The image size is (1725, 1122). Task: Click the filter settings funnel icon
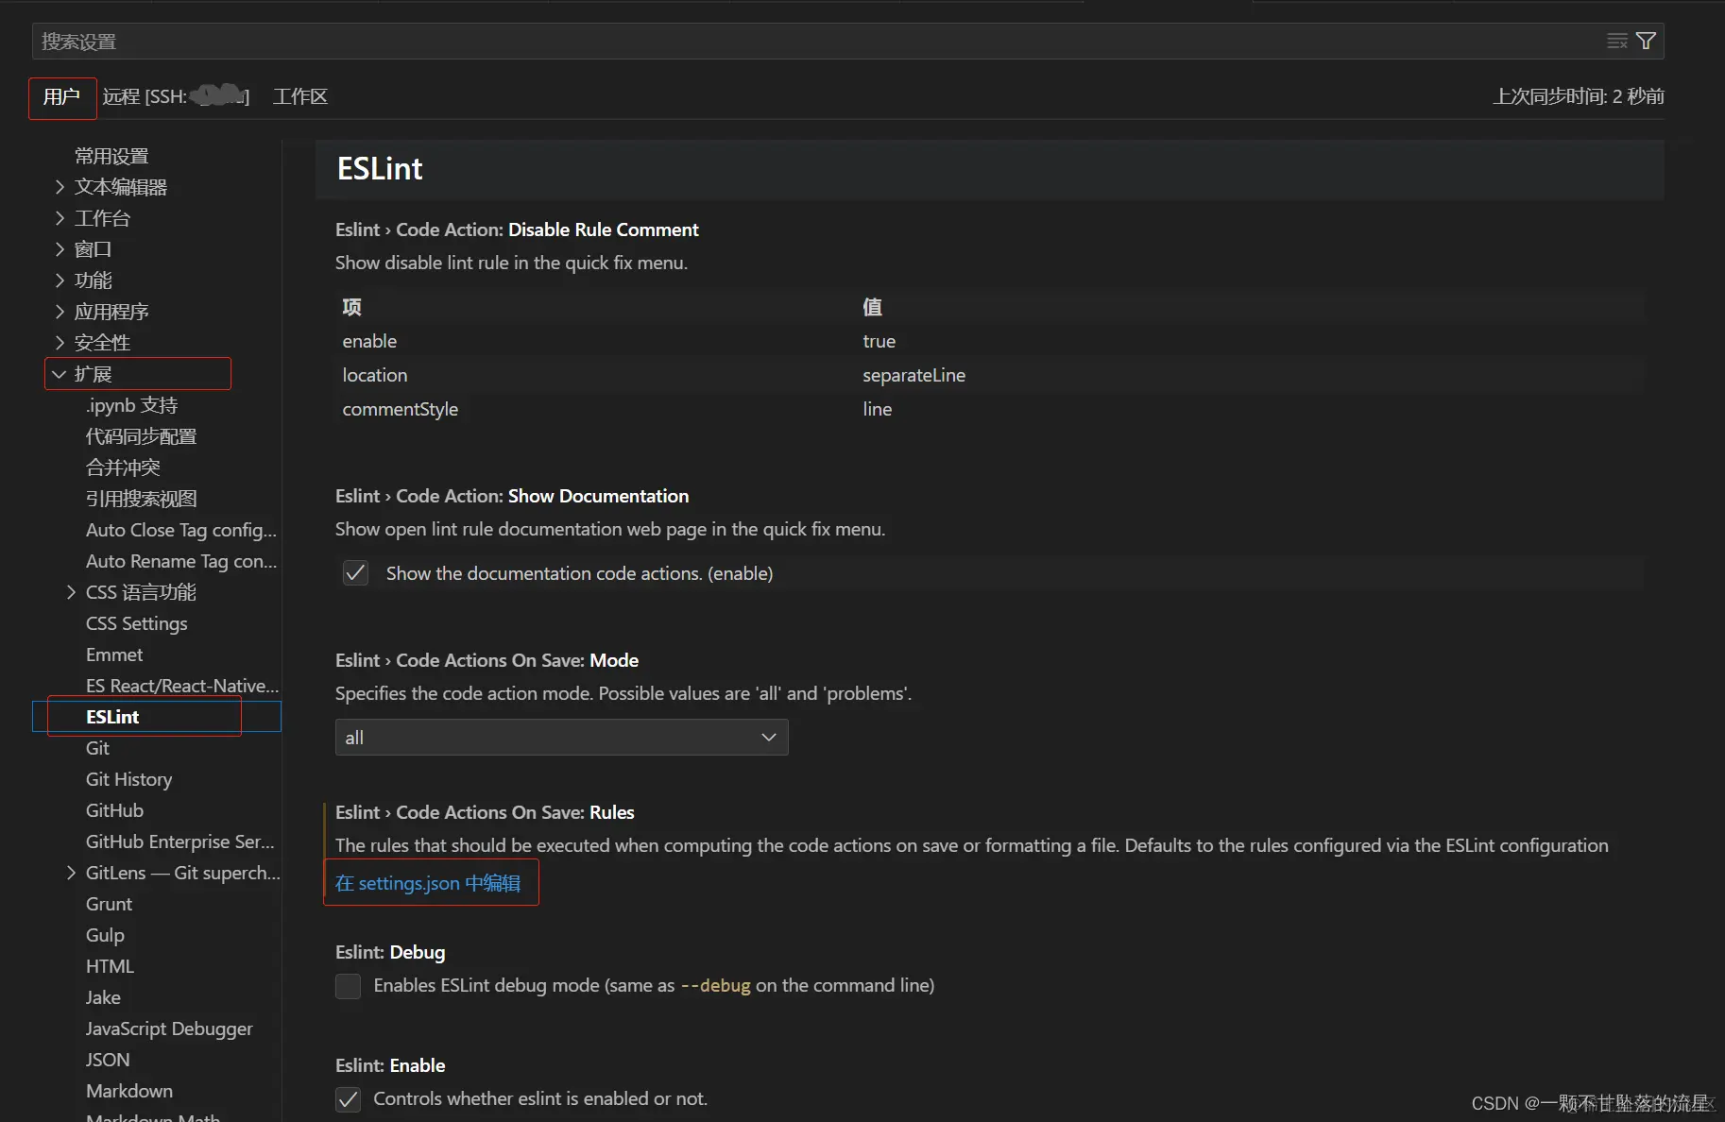pos(1646,42)
